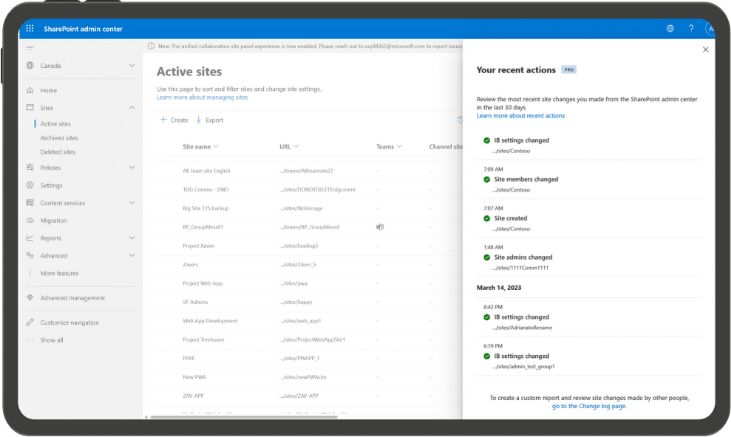The height and width of the screenshot is (437, 731).
Task: Open Migration in the navigation
Action: (54, 220)
